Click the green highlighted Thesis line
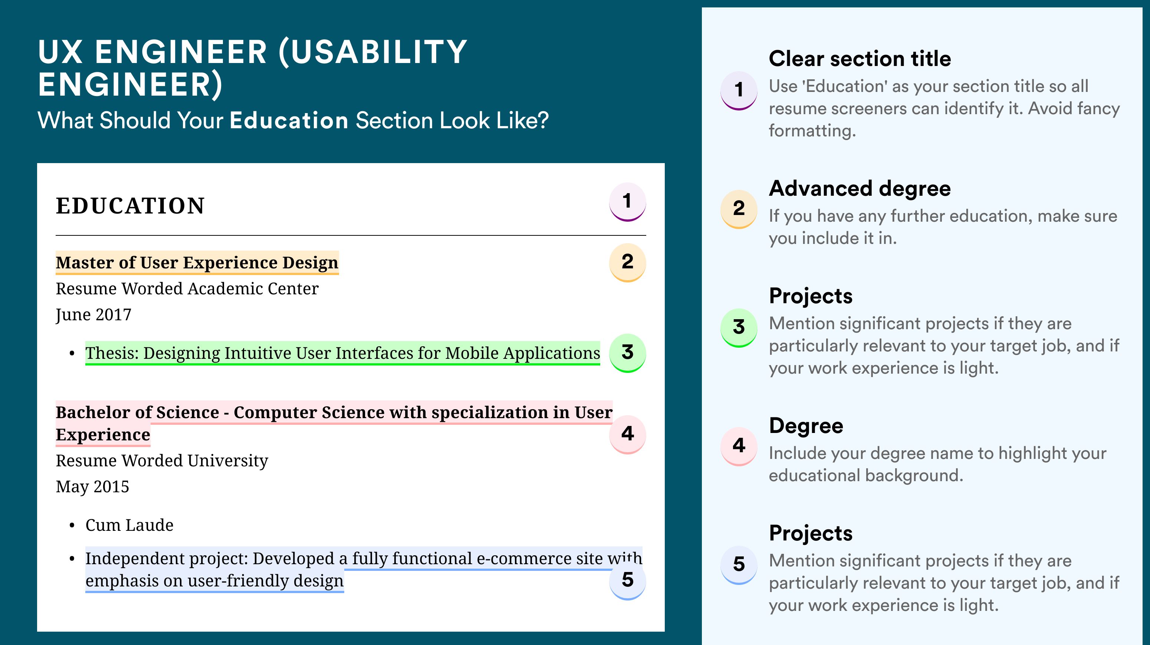 (342, 353)
